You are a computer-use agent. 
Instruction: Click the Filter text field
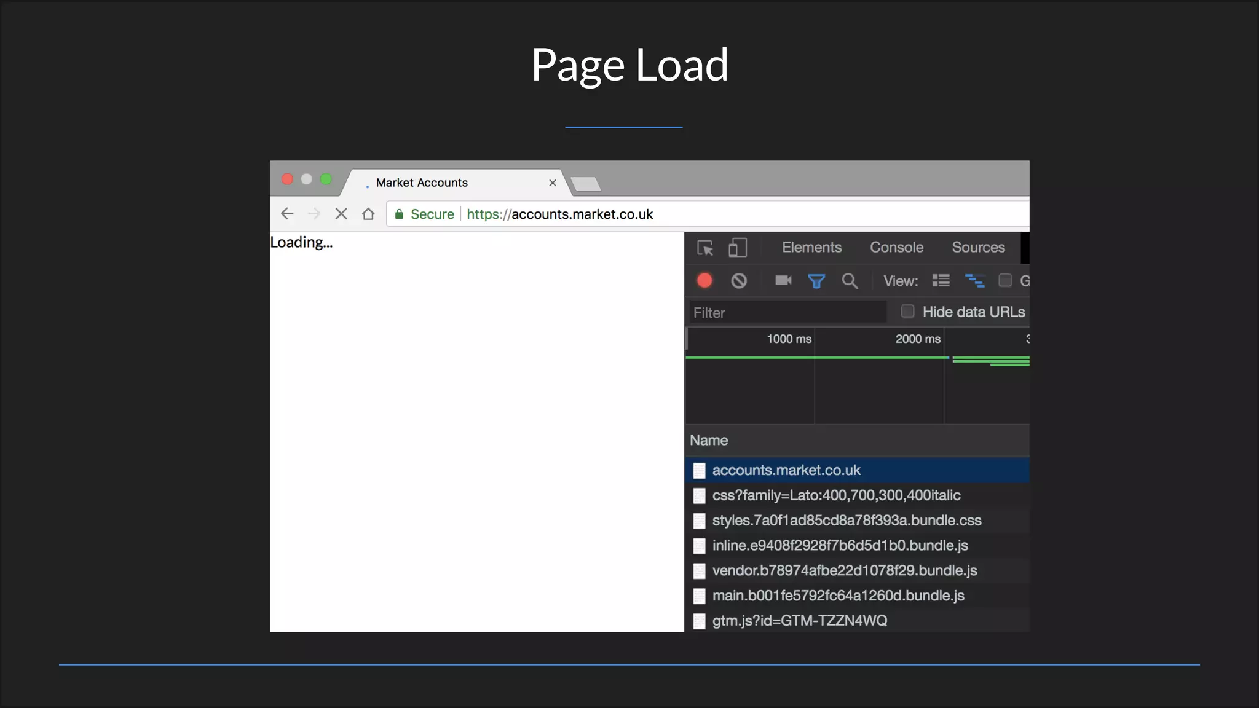(787, 313)
